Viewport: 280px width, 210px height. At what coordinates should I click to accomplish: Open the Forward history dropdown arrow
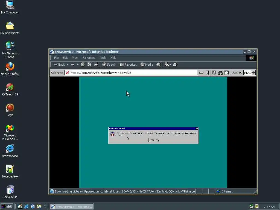coord(77,65)
